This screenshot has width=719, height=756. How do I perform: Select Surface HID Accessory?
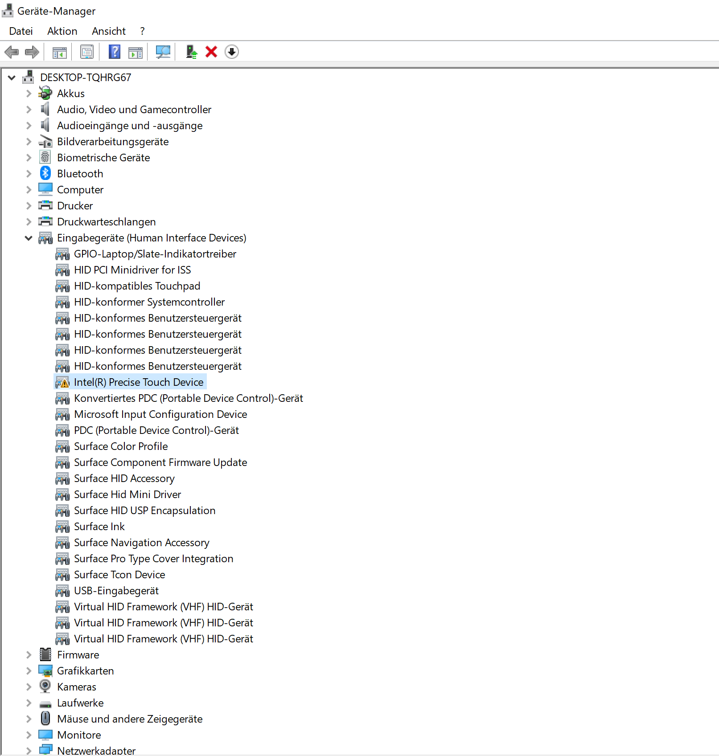tap(124, 478)
